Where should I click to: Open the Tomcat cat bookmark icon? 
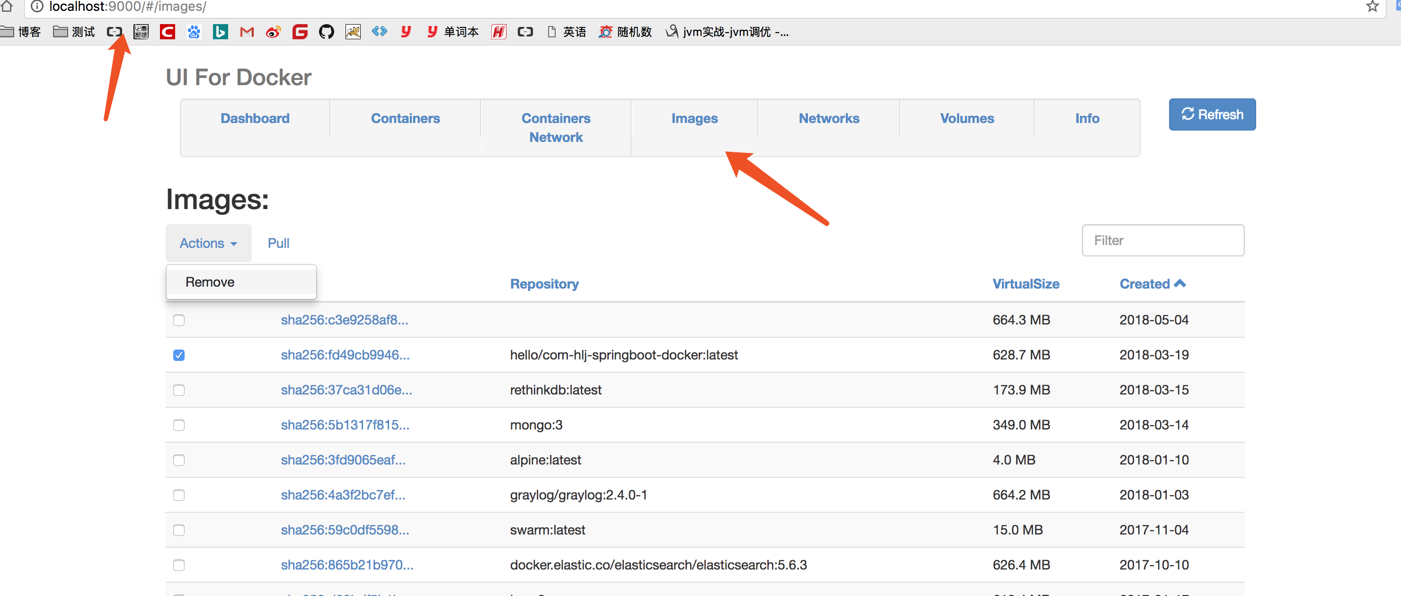[x=353, y=32]
